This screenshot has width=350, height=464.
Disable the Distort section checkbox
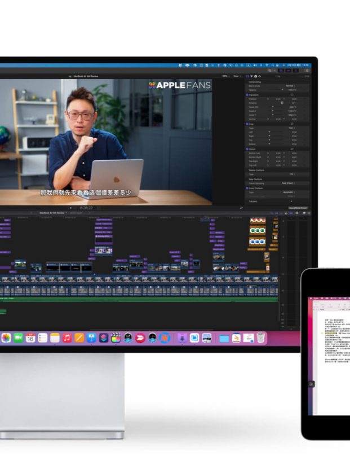pyautogui.click(x=247, y=148)
